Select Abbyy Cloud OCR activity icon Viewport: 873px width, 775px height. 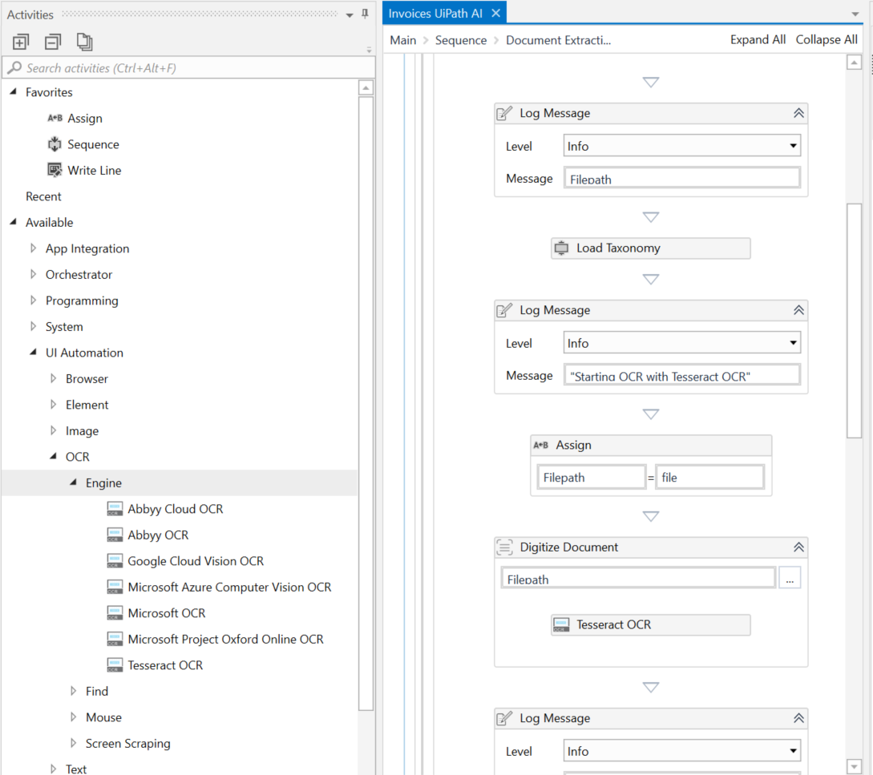[115, 509]
